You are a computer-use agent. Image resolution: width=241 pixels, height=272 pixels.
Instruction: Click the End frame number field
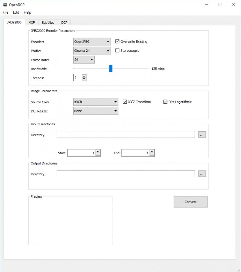tap(135, 153)
